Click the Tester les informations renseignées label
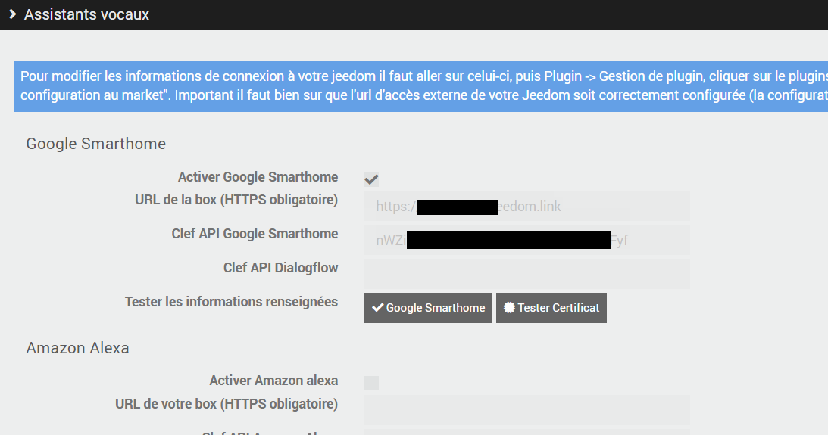The width and height of the screenshot is (828, 435). tap(231, 302)
